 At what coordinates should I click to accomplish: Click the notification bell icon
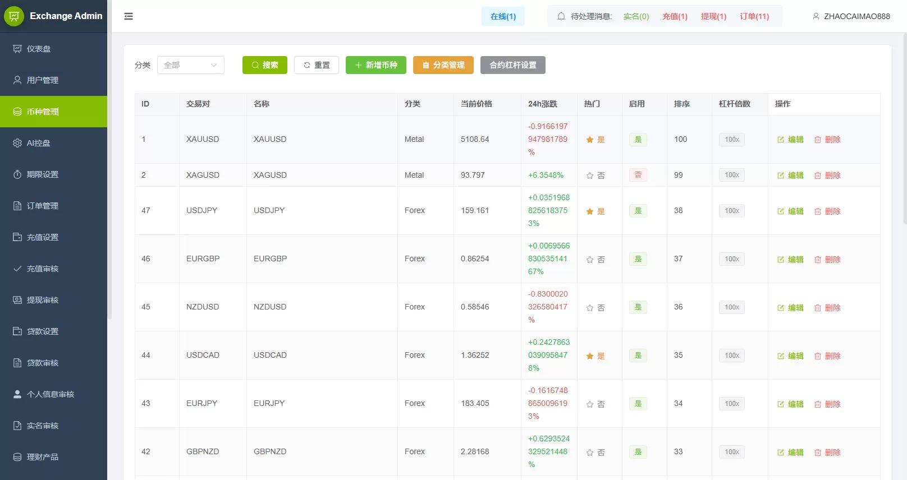pyautogui.click(x=561, y=16)
